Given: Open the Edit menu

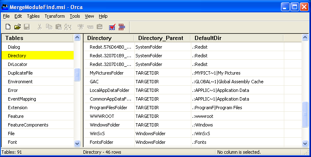Looking at the screenshot, I should 18,16.
